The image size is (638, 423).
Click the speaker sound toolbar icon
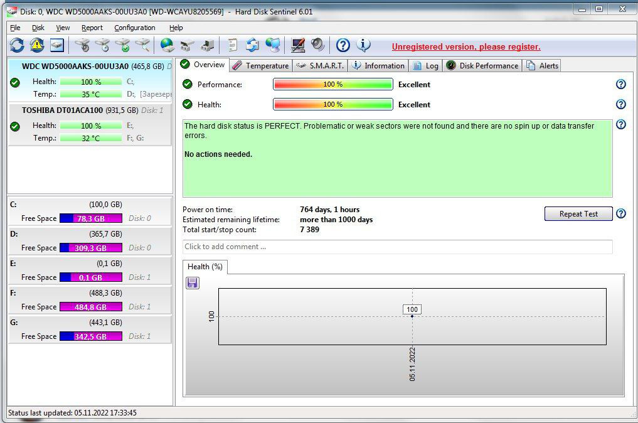(x=318, y=45)
